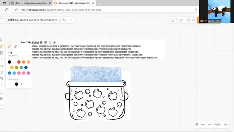Viewport: 234px width, 132px height.
Task: Select the ice texture image above pot
Action: pyautogui.click(x=96, y=74)
